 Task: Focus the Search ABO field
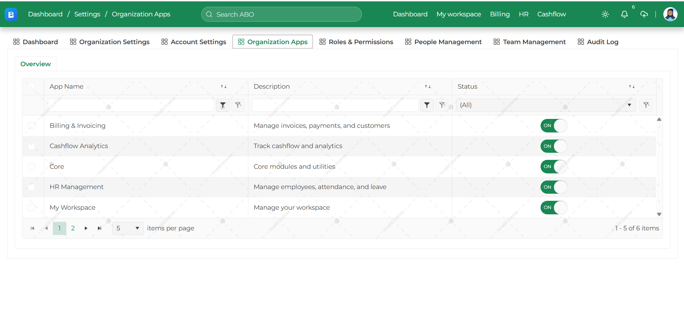pos(282,14)
